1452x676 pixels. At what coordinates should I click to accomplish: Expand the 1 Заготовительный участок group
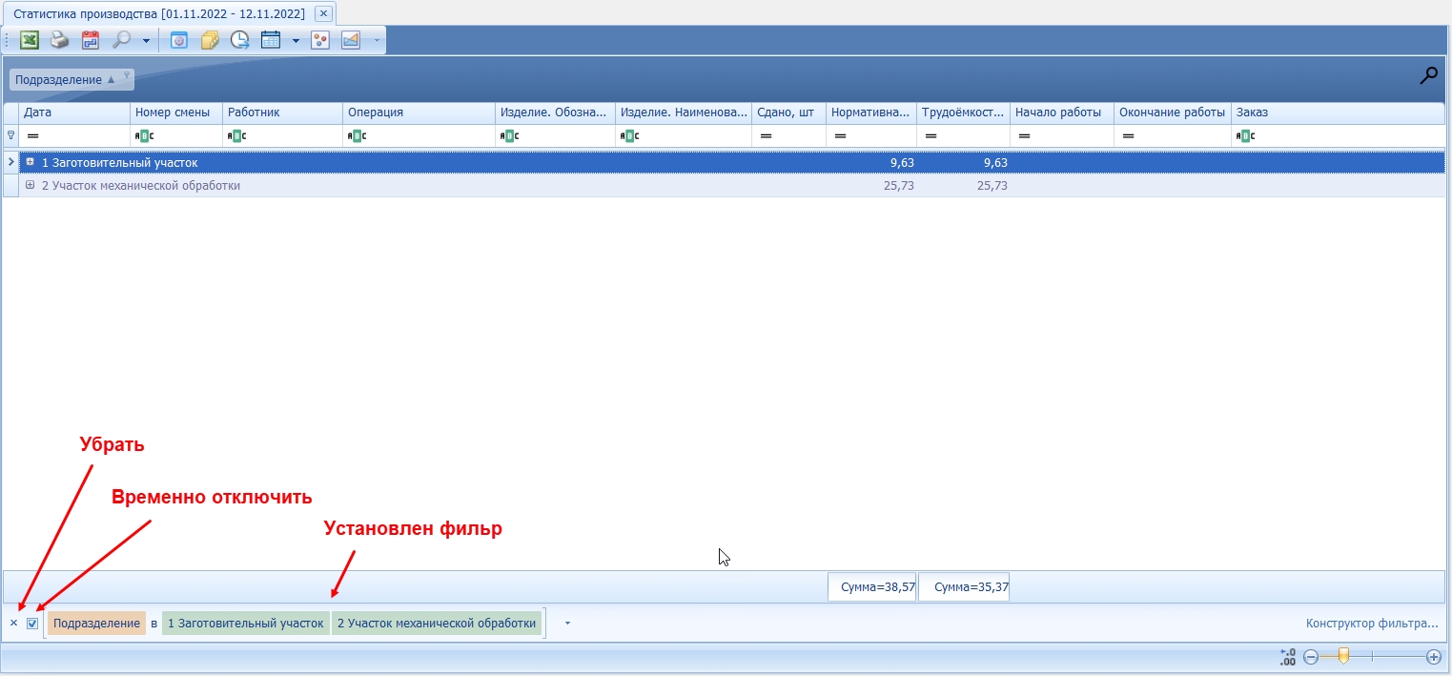click(x=31, y=162)
